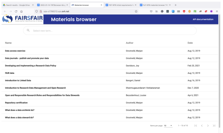The image size is (223, 133).
Task: Open Data journals - publish and promote entry
Action: tap(27, 58)
